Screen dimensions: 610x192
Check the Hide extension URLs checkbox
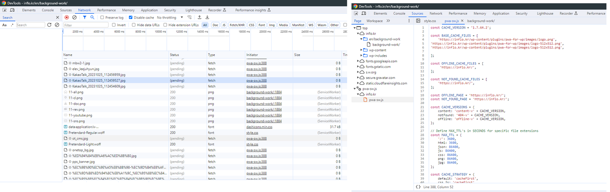tap(165, 25)
